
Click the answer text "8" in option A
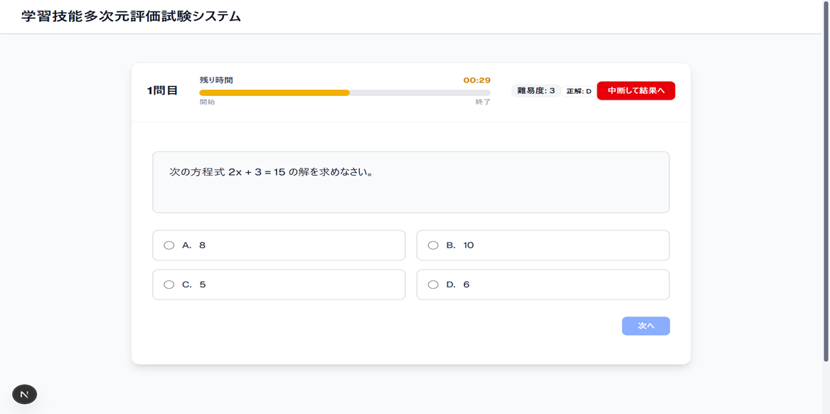tap(202, 245)
